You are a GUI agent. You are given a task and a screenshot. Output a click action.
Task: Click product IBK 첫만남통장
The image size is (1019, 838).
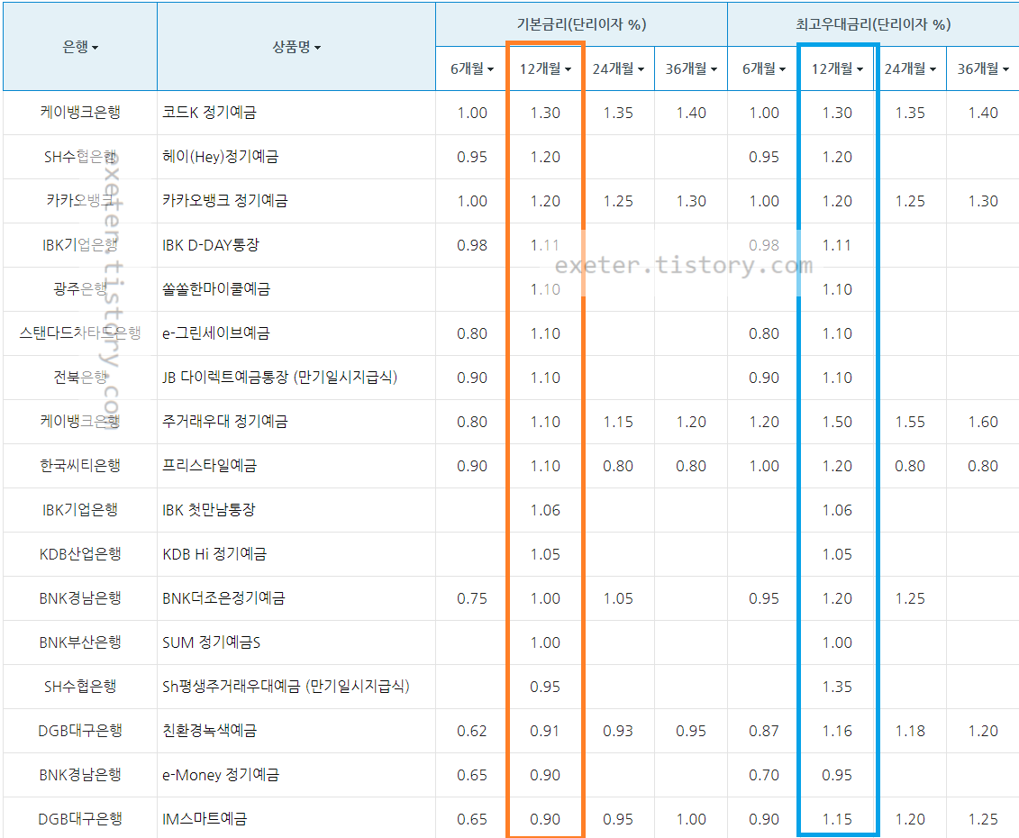coord(209,510)
